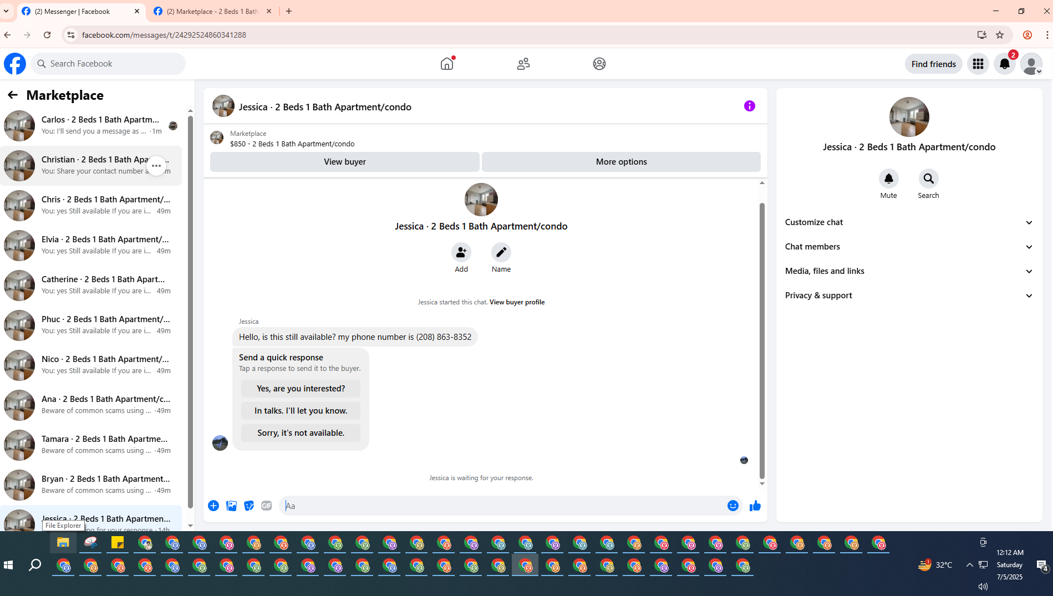1053x596 pixels.
Task: Open File Explorer from the taskbar
Action: coord(63,543)
